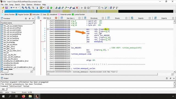Click the Library function legend swatch
The height and width of the screenshot is (99, 176).
[x=3, y=15]
